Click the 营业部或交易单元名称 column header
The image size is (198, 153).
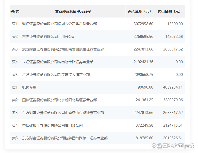[x=73, y=11]
